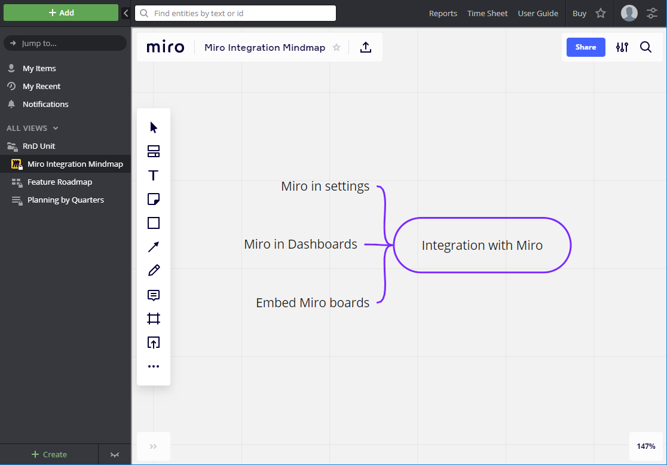Select the Sticky note tool

point(154,199)
